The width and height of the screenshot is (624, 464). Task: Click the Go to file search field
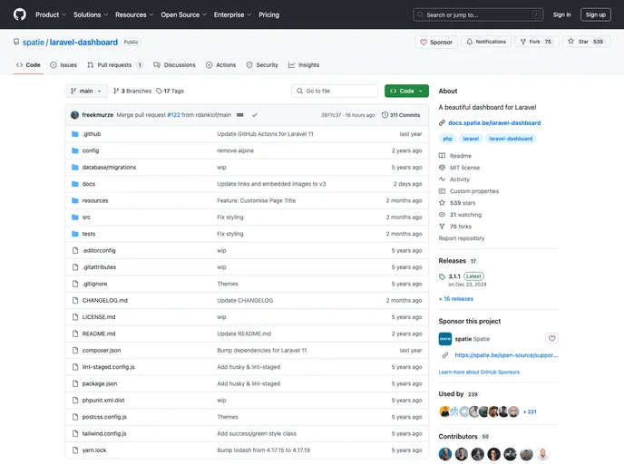(335, 91)
